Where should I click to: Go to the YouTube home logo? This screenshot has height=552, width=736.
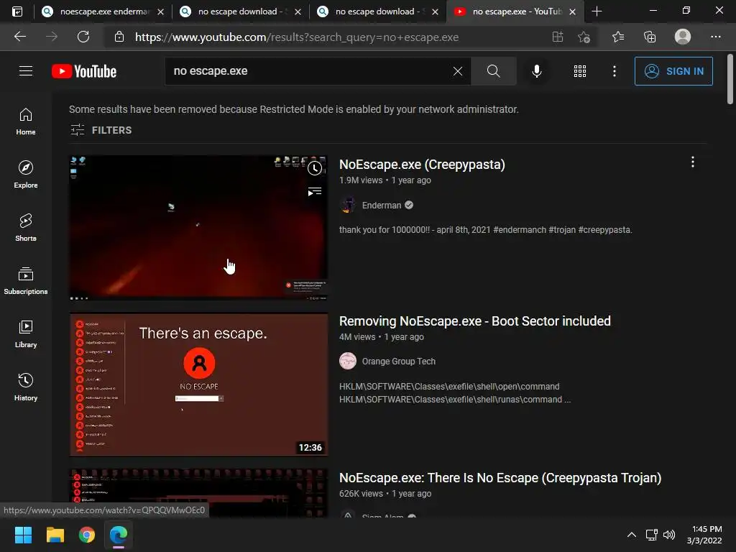(x=84, y=71)
